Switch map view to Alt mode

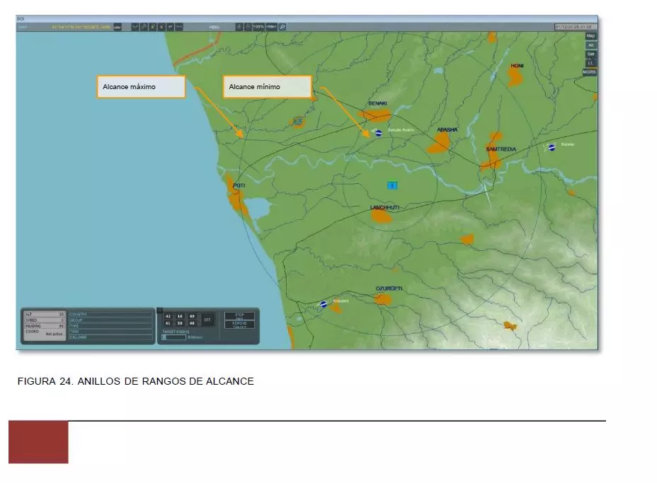tap(590, 45)
